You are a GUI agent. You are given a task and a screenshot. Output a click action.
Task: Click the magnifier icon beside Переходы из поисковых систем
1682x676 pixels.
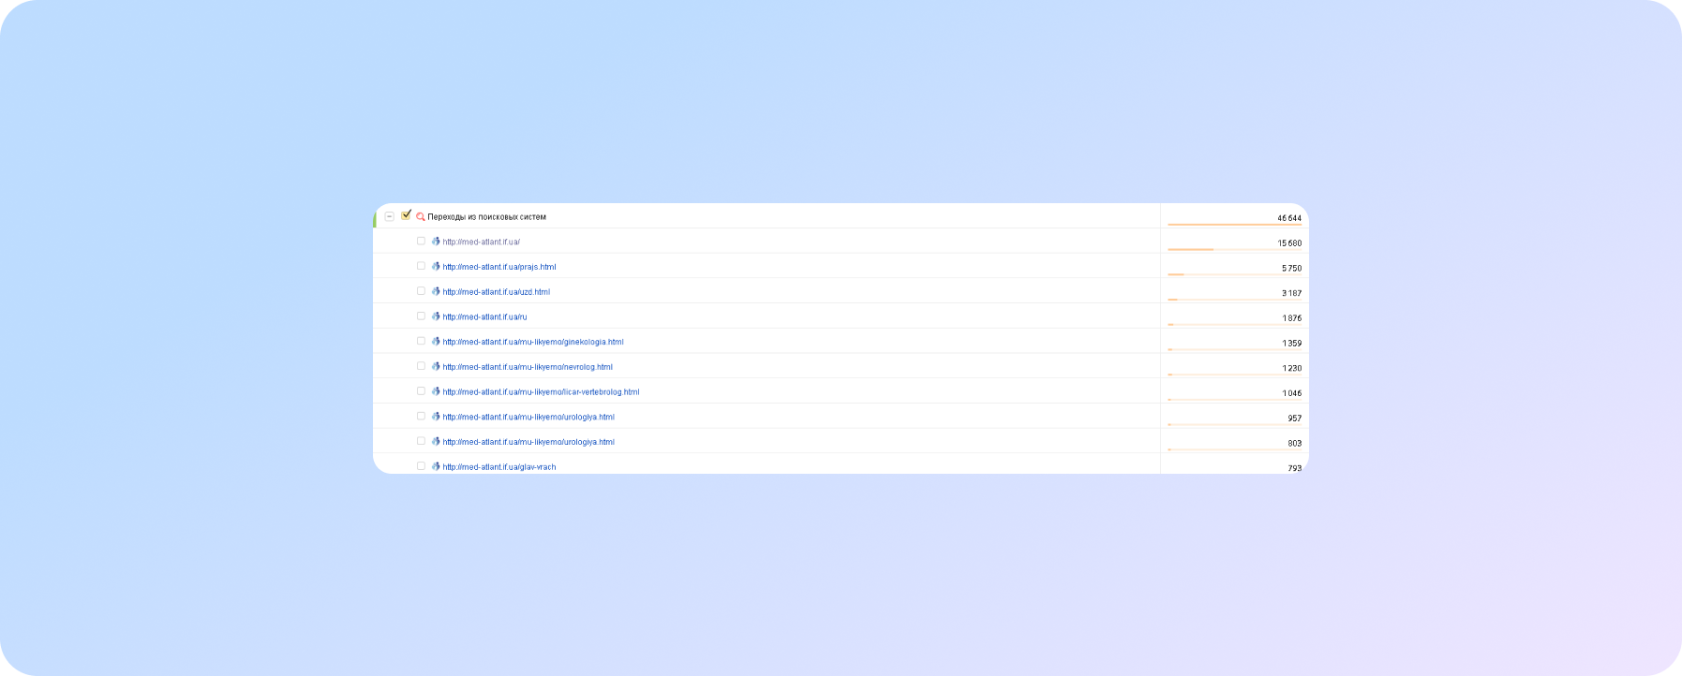coord(421,216)
